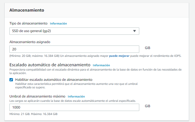This screenshot has width=195, height=122.
Task: Follow the 'puede mejorar' bold link
Action: click(x=119, y=56)
